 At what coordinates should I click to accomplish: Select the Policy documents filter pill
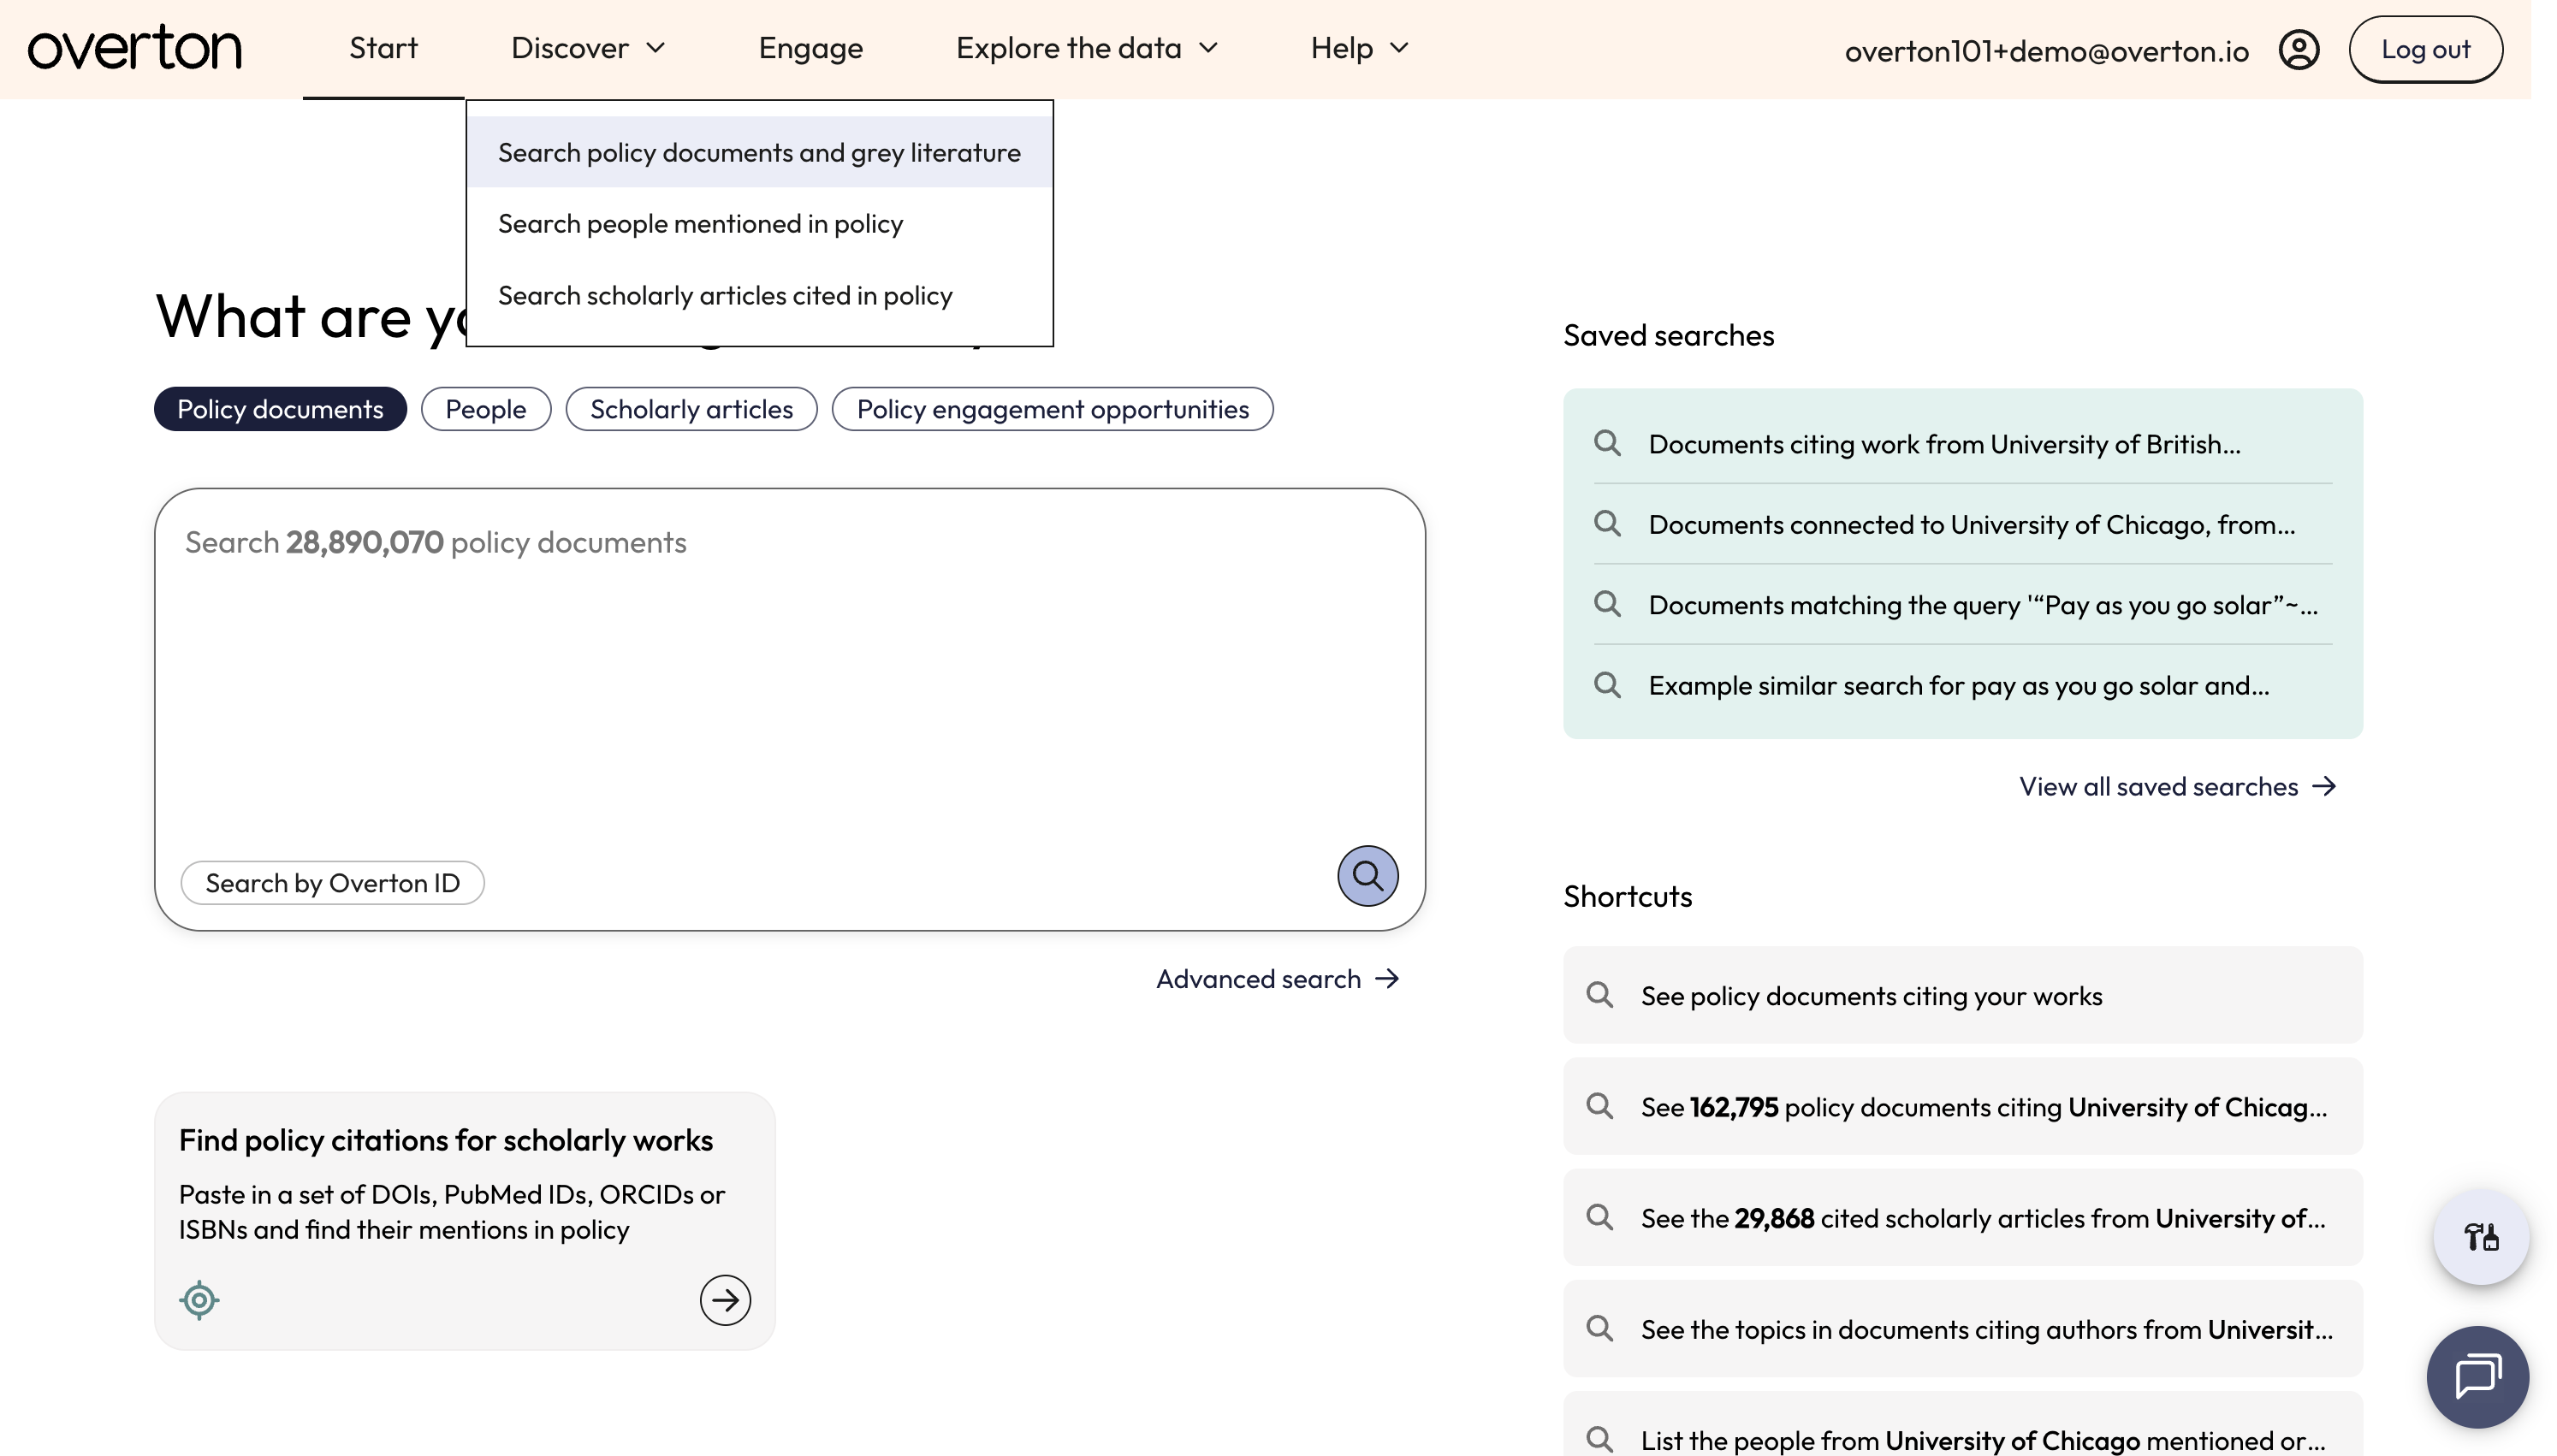280,409
